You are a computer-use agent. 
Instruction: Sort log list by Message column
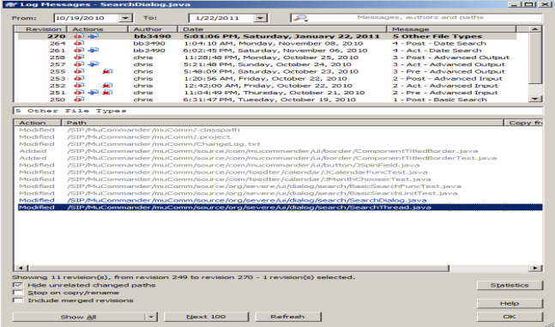(x=452, y=29)
